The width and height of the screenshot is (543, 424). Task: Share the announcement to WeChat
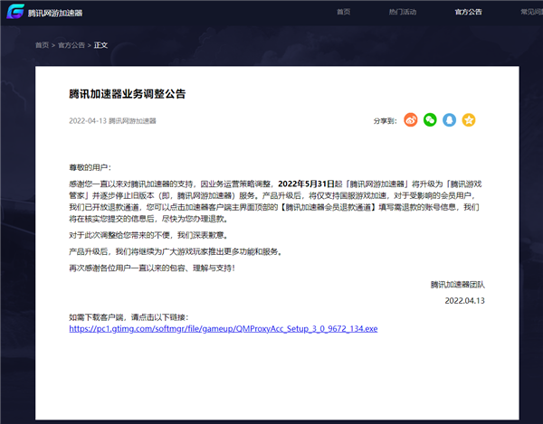pyautogui.click(x=430, y=120)
